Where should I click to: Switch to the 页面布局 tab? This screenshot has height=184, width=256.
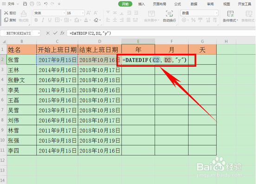[160, 4]
